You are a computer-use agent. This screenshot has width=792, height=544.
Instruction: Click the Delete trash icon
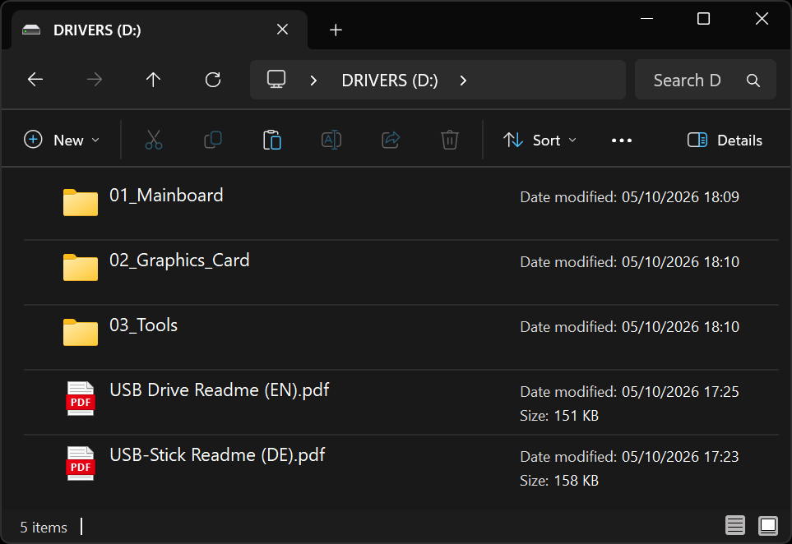click(450, 140)
